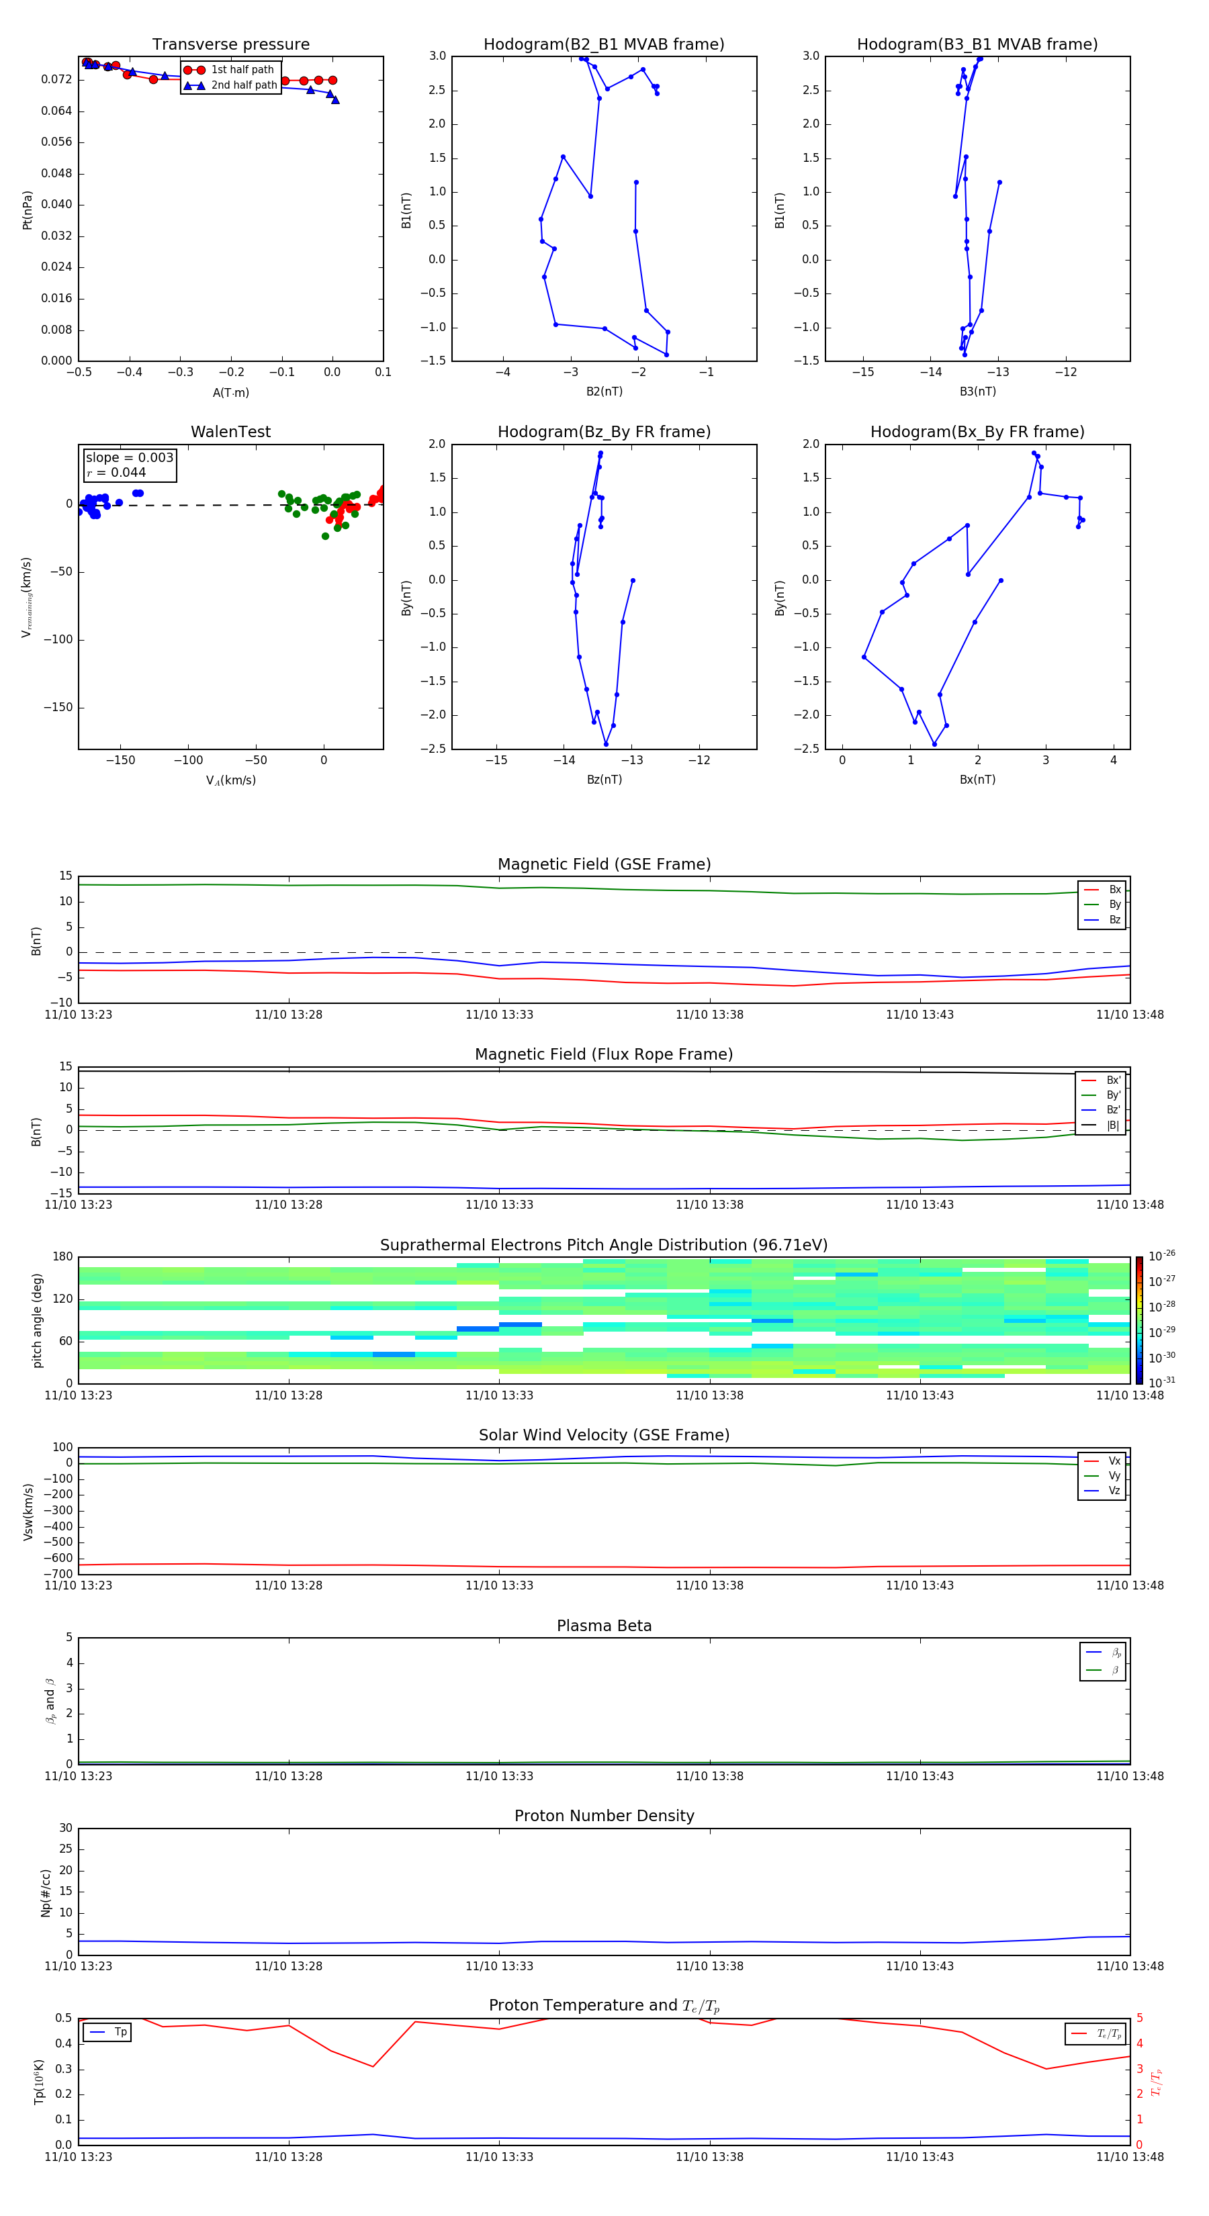The image size is (1209, 2216).
Task: Click the 'Magnetic Field (Flux Rope Frame)' title
Action: pos(604,1055)
